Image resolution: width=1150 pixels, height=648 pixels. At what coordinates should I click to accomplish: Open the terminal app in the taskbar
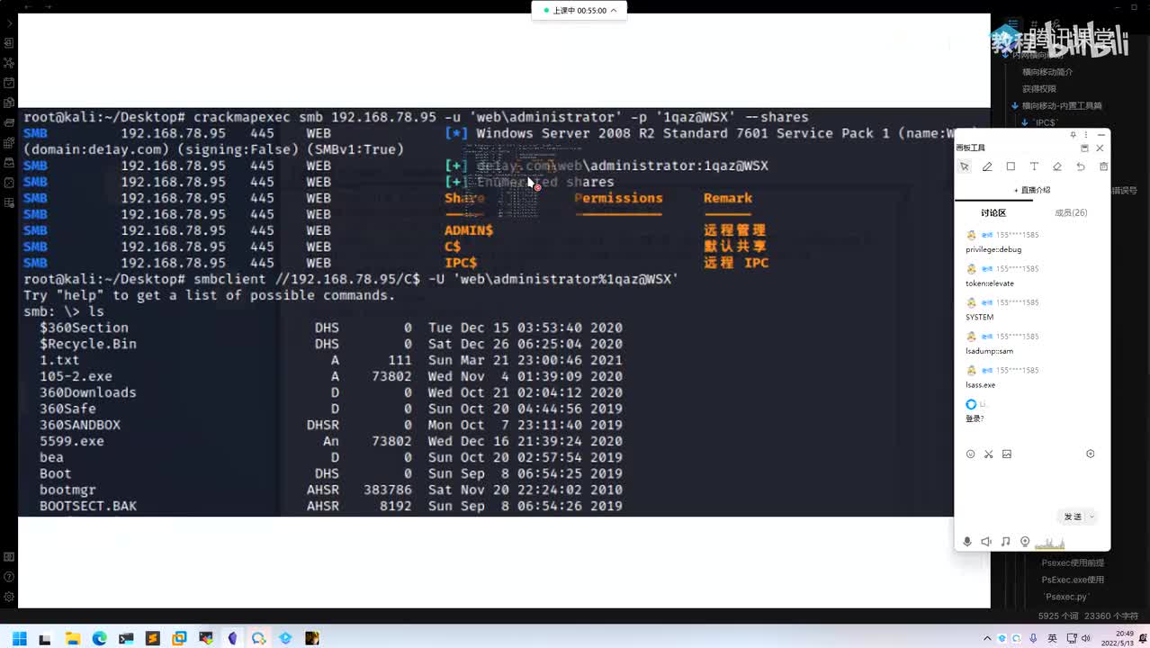(x=126, y=638)
